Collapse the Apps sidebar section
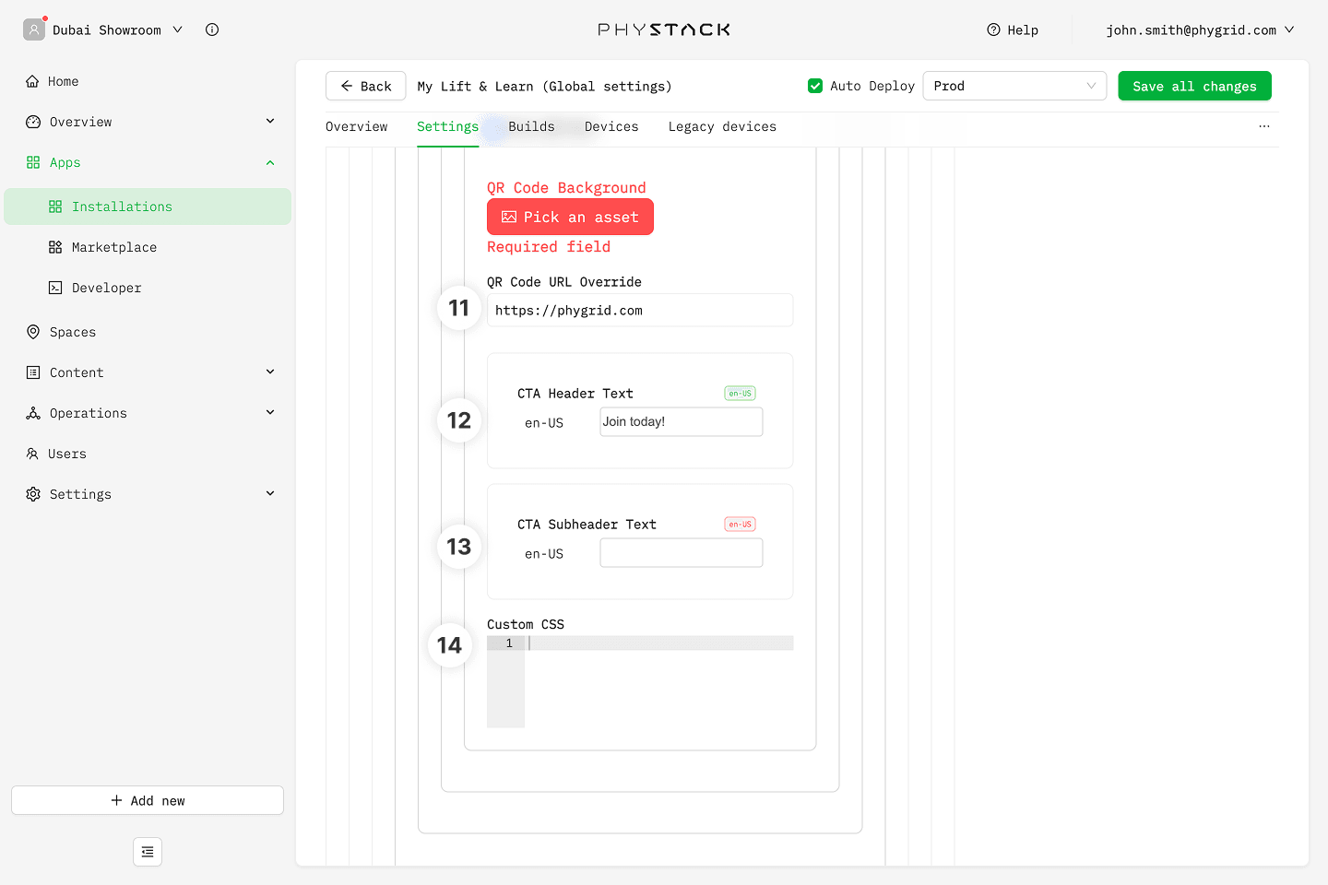Viewport: 1328px width, 885px height. coord(270,162)
